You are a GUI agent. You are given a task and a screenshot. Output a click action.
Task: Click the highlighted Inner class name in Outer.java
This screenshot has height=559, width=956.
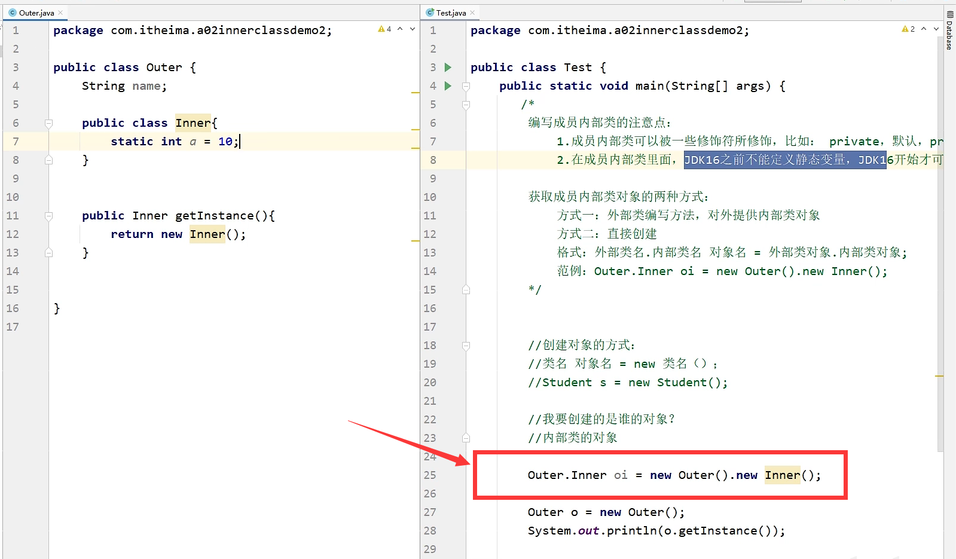pyautogui.click(x=193, y=123)
